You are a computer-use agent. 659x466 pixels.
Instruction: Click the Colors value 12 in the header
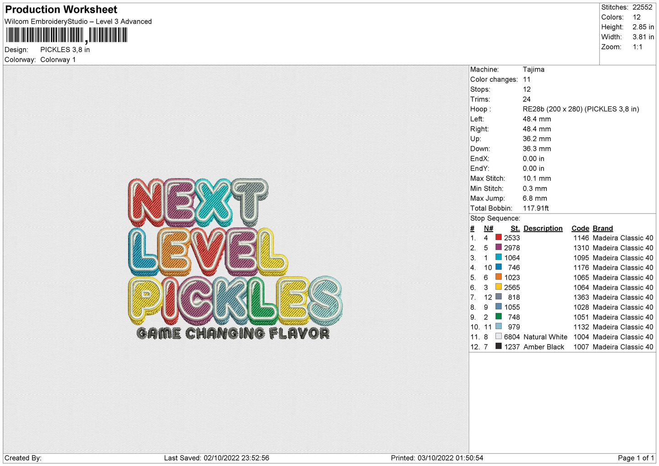click(637, 17)
